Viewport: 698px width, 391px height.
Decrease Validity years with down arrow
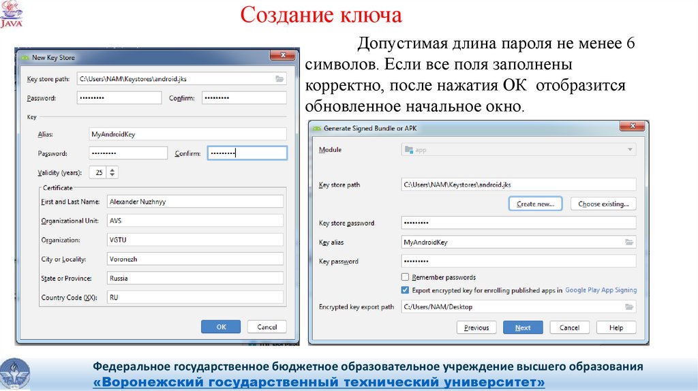tap(112, 175)
